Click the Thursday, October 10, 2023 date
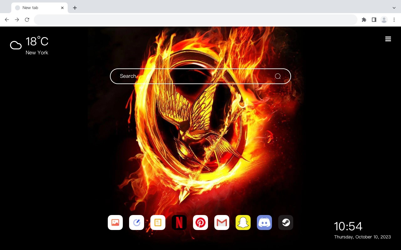 coord(362,237)
